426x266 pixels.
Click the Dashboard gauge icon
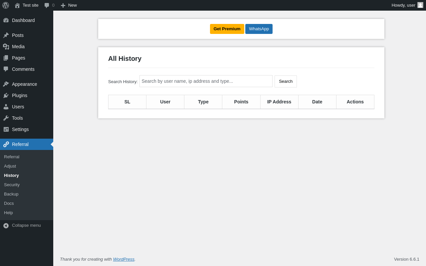pos(6,20)
